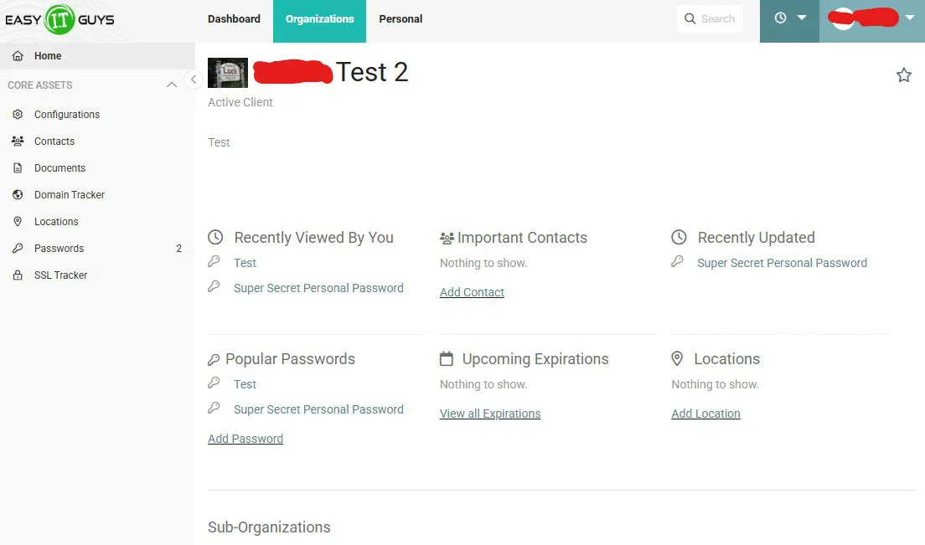Switch to the Dashboard tab

point(234,19)
